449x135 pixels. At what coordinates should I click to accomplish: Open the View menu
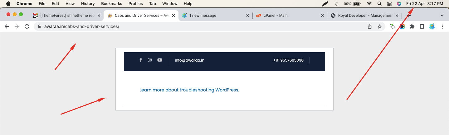tap(70, 3)
